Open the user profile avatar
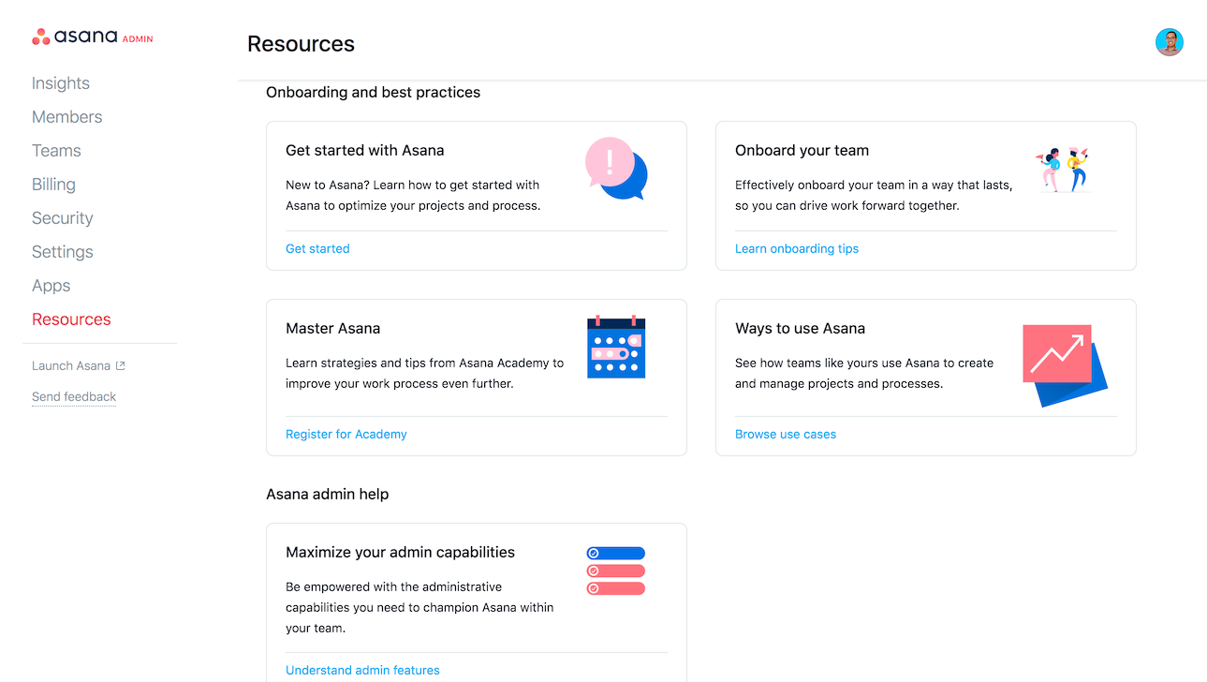1207x682 pixels. 1169,42
